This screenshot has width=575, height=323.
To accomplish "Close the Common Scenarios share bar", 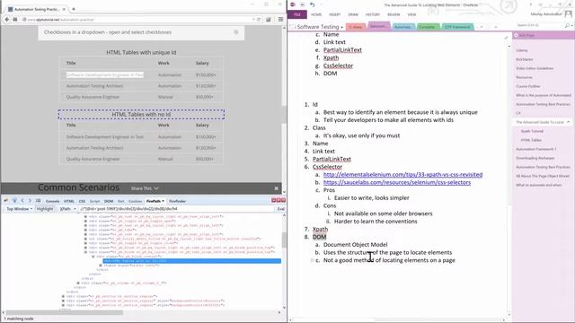I will click(x=276, y=188).
